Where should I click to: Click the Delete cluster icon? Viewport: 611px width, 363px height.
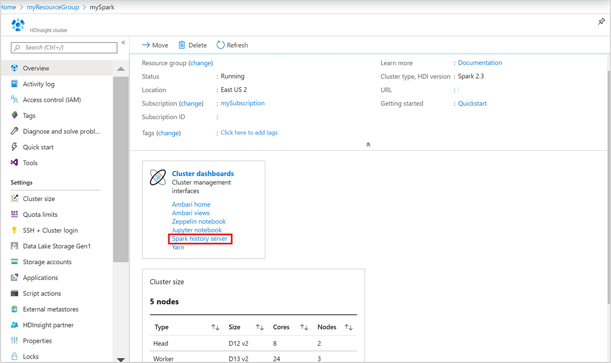(192, 45)
